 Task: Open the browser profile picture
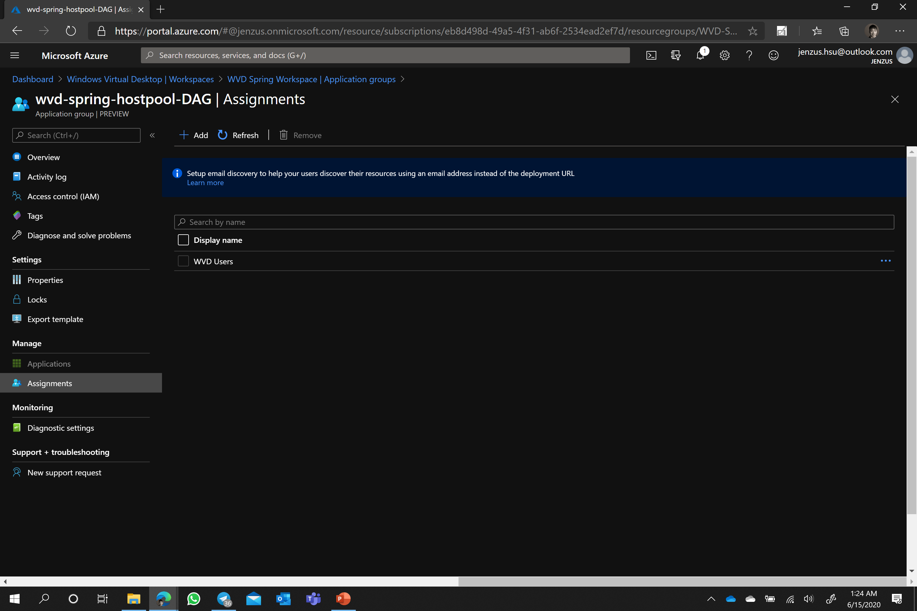tap(872, 31)
